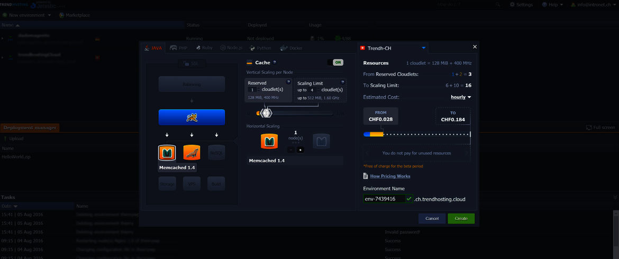Open the Date column sort dropdown in Tasks
The image size is (619, 259).
[16, 206]
